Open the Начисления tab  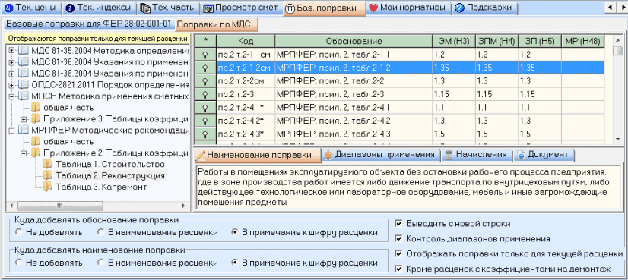[x=477, y=154]
